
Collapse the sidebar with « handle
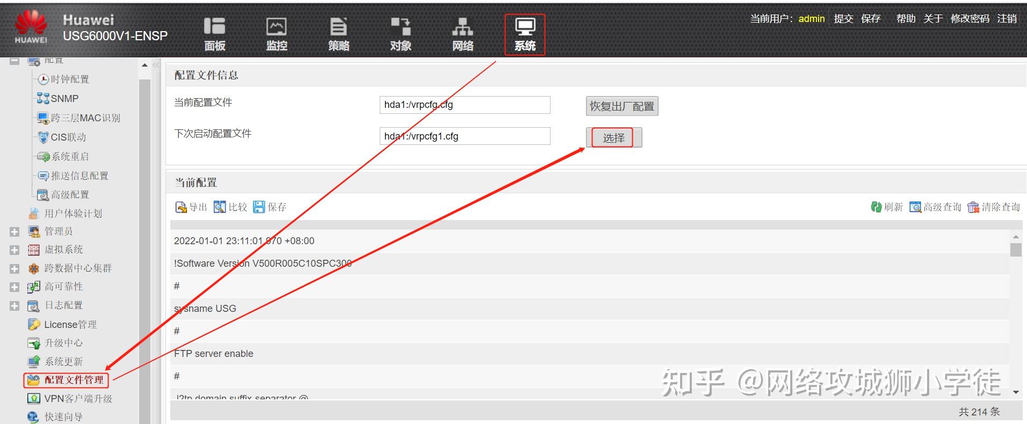(156, 65)
